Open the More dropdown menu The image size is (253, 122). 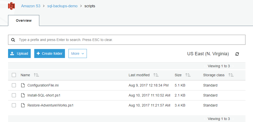[78, 53]
